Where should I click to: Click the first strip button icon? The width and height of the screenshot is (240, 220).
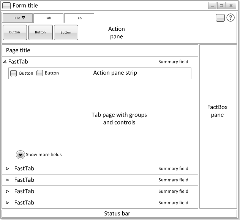(x=13, y=73)
